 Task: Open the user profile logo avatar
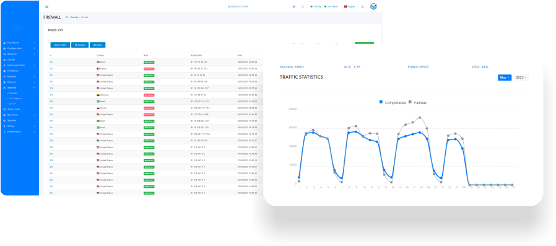point(373,6)
